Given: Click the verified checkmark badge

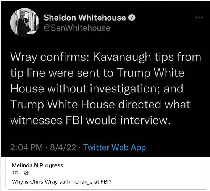Looking at the screenshot, I should (x=132, y=18).
